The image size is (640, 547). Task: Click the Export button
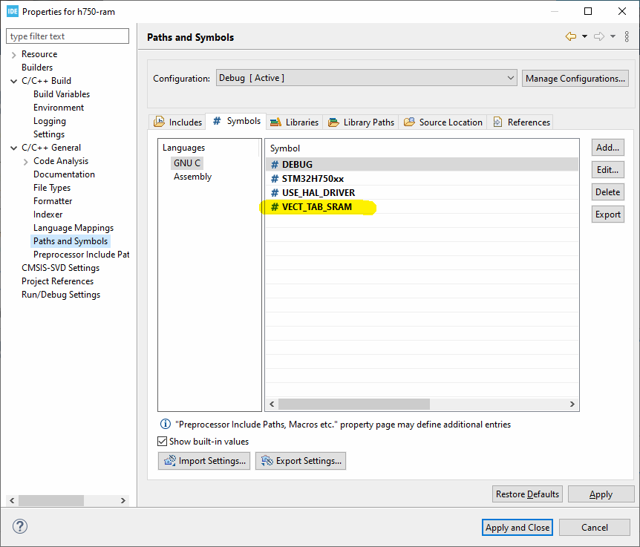pos(608,214)
